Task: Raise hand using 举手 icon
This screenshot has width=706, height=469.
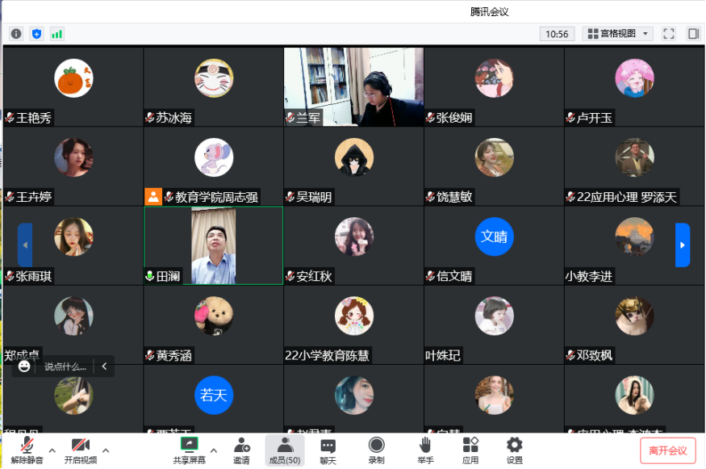Action: point(425,450)
